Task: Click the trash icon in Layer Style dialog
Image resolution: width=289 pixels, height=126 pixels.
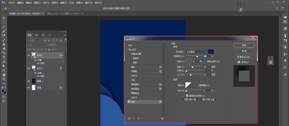Action: (162, 118)
